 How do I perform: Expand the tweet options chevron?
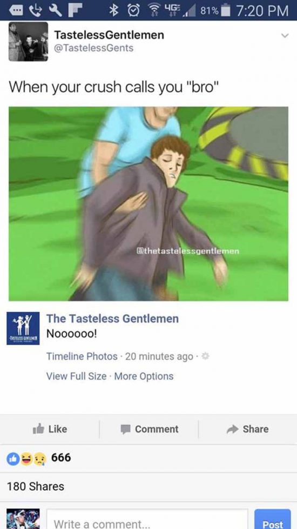click(x=285, y=36)
